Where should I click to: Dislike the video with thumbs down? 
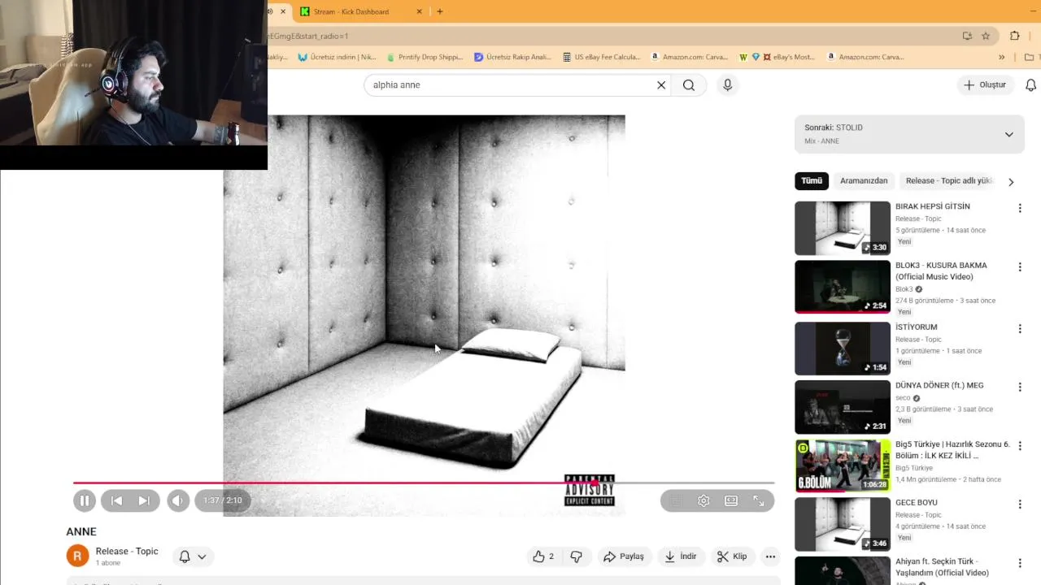click(577, 557)
